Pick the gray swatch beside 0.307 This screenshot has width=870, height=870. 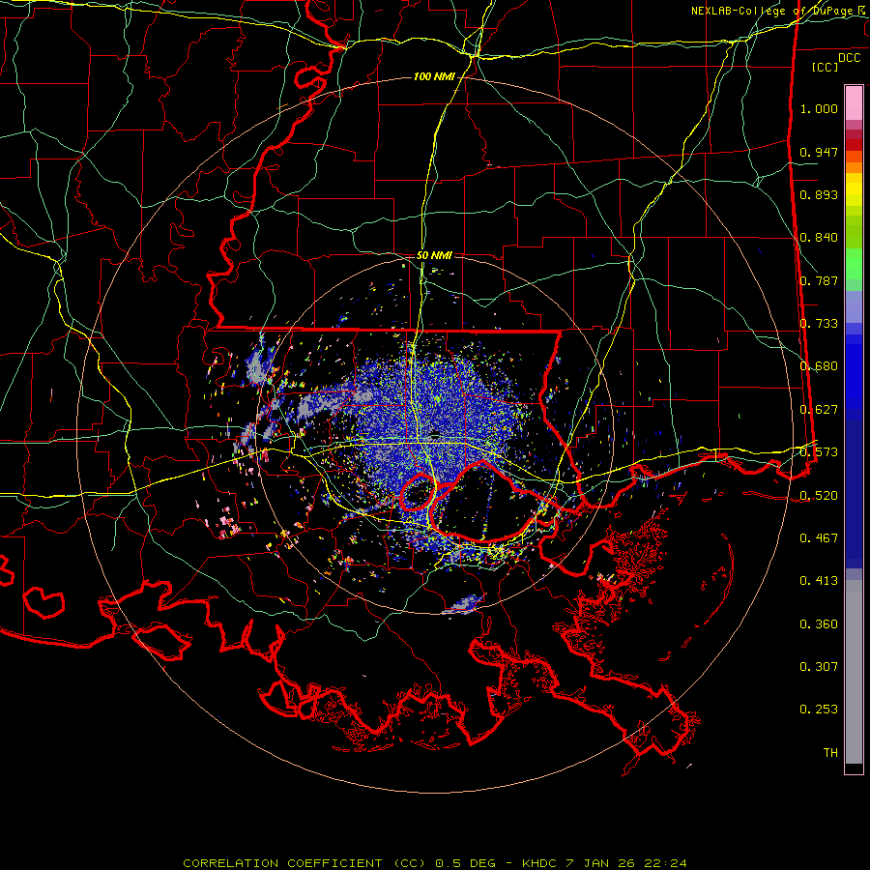click(854, 672)
